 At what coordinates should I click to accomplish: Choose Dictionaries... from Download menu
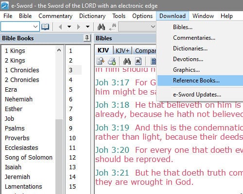click(200, 48)
